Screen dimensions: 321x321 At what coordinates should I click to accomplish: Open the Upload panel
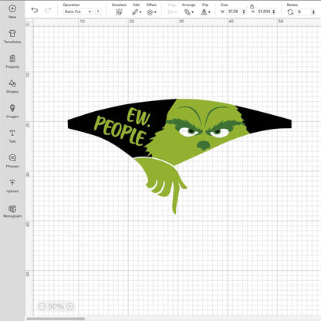12,186
